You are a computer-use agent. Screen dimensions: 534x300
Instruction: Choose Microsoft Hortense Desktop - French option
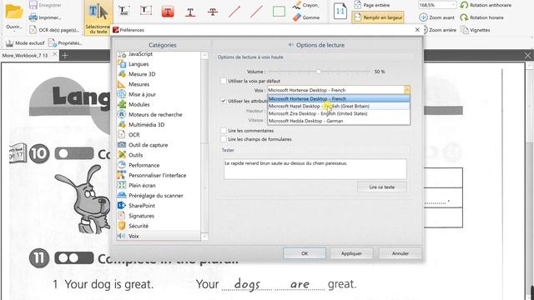pos(339,98)
